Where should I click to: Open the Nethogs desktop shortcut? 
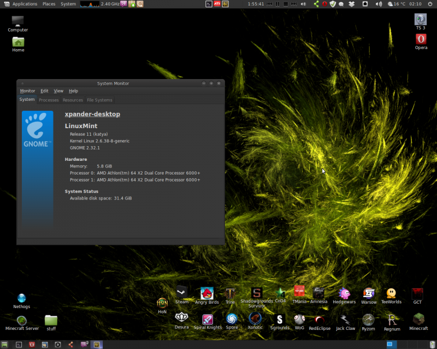[x=21, y=301]
